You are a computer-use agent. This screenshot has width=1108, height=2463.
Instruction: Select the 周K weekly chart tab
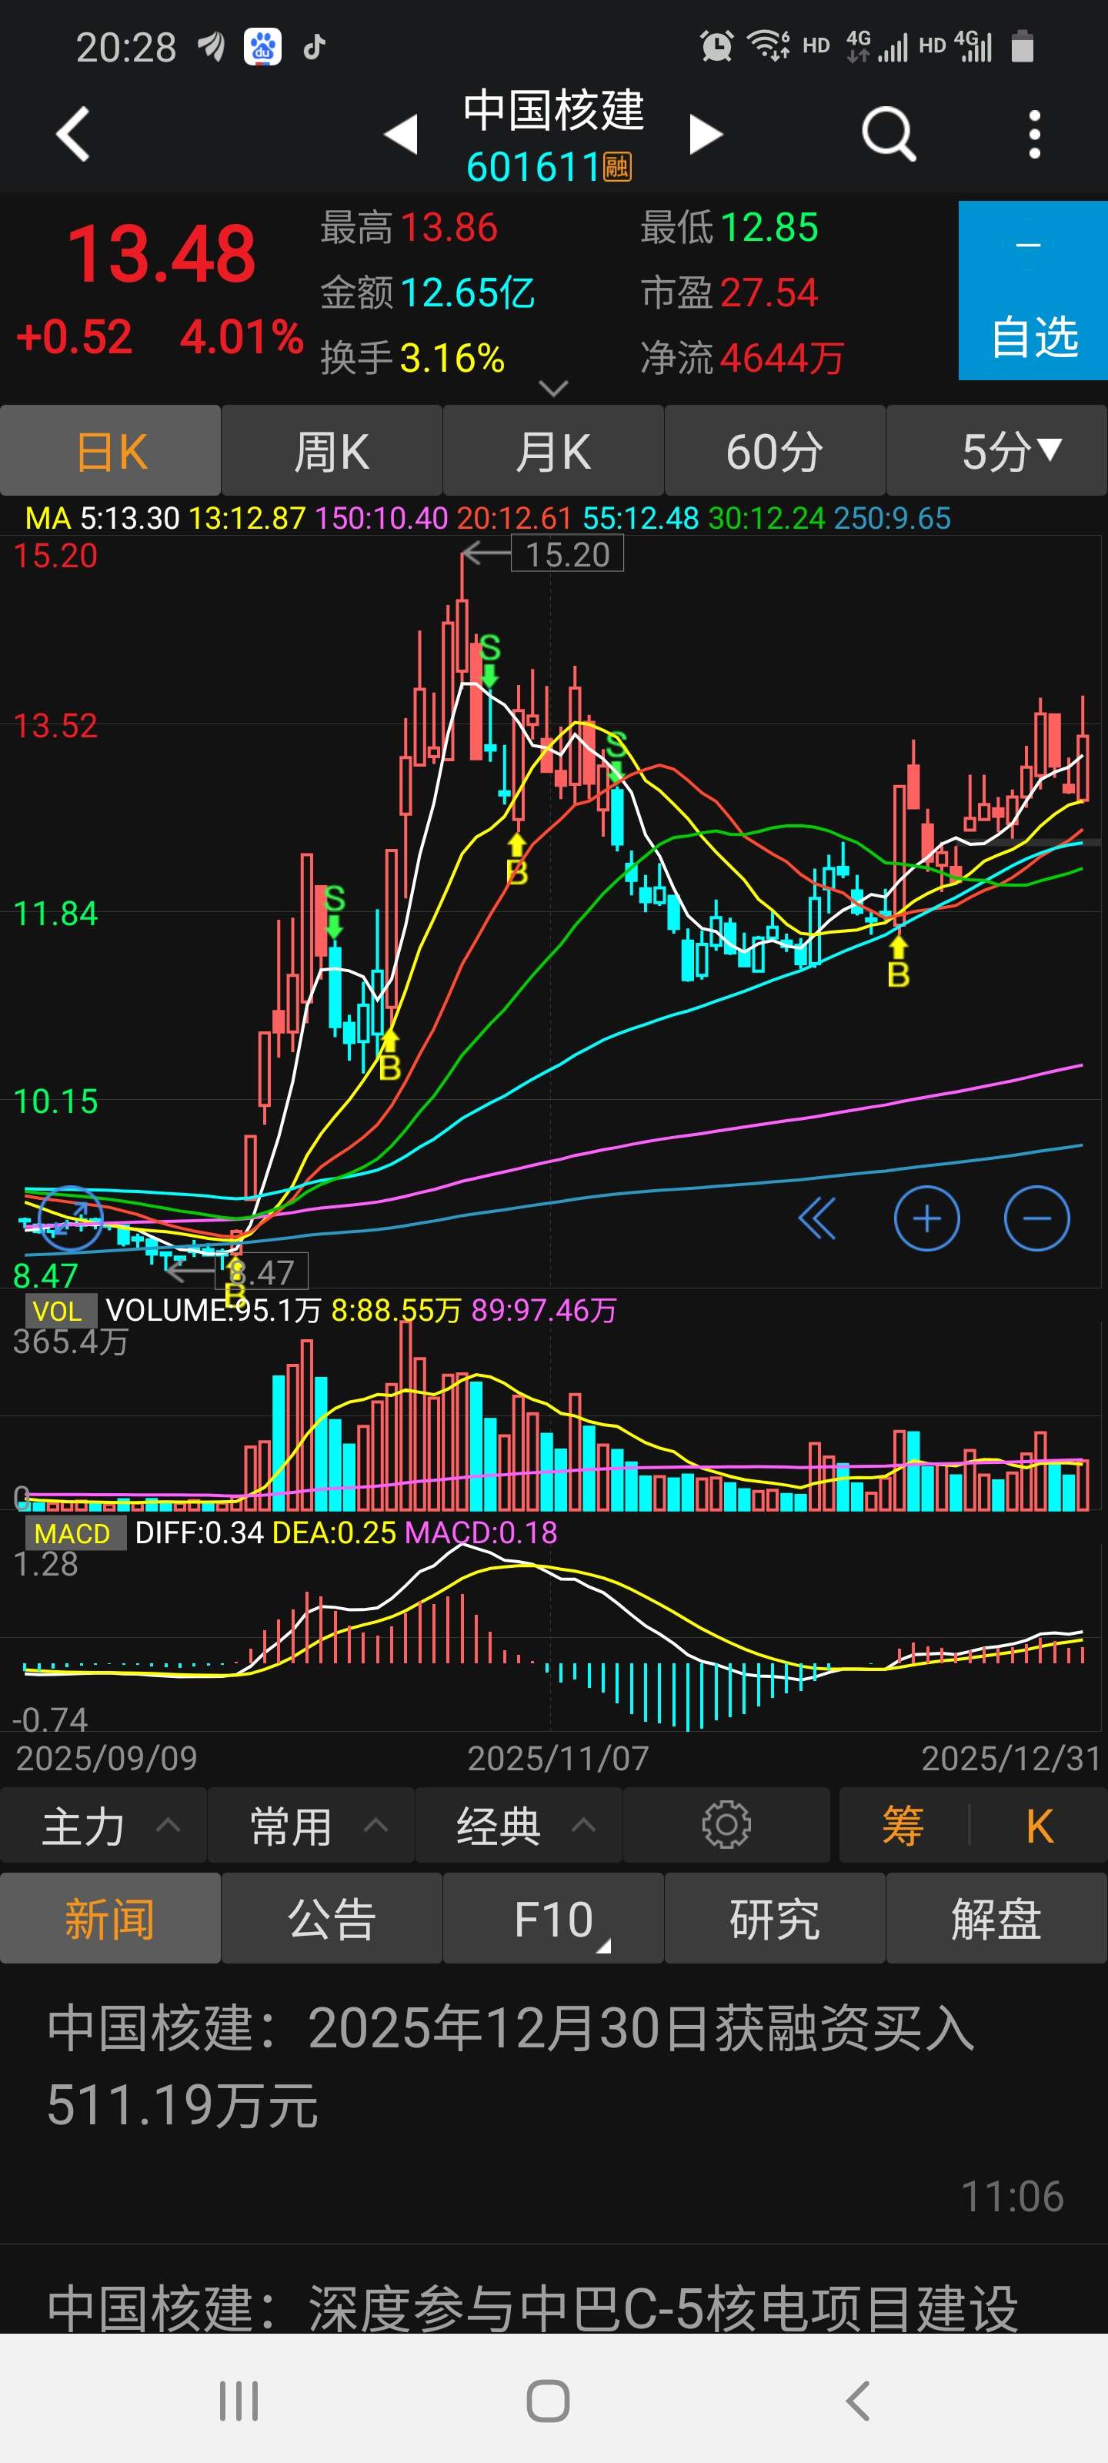(332, 450)
